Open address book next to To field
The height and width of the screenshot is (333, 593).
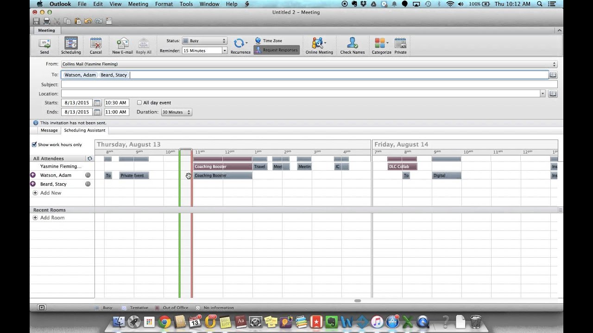(553, 75)
